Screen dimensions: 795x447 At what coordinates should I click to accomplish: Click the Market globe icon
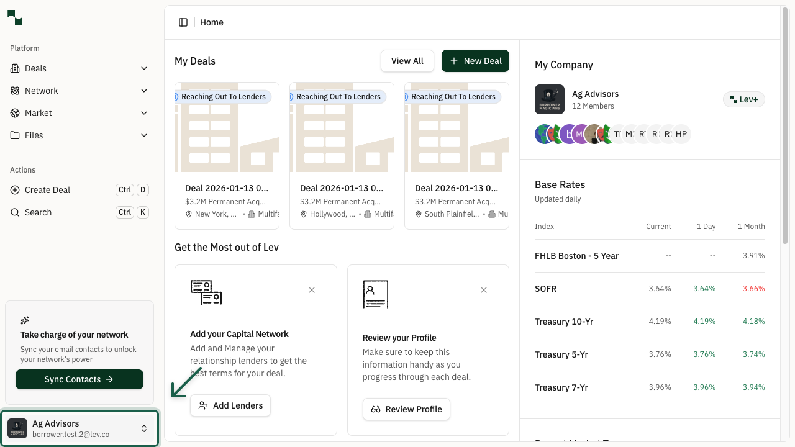pyautogui.click(x=14, y=113)
